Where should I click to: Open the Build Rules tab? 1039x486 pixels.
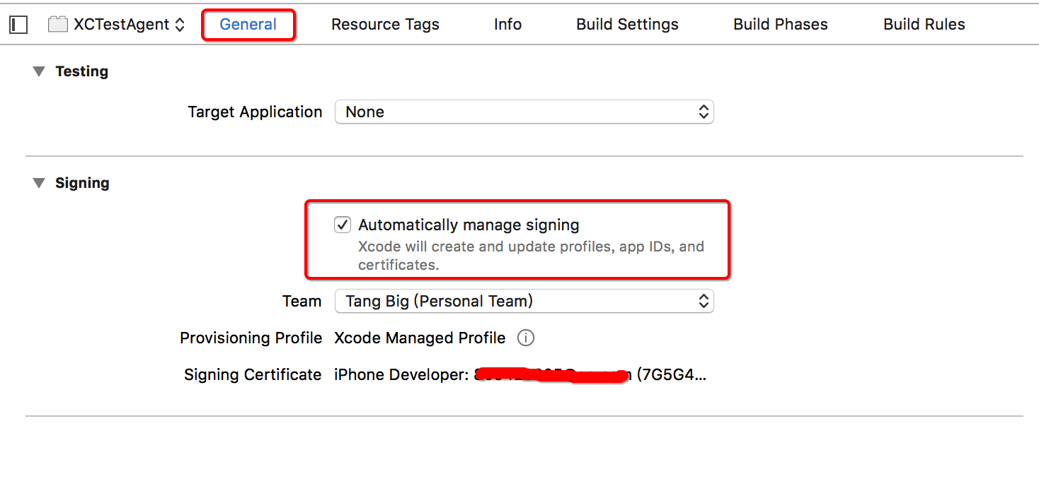(x=924, y=25)
